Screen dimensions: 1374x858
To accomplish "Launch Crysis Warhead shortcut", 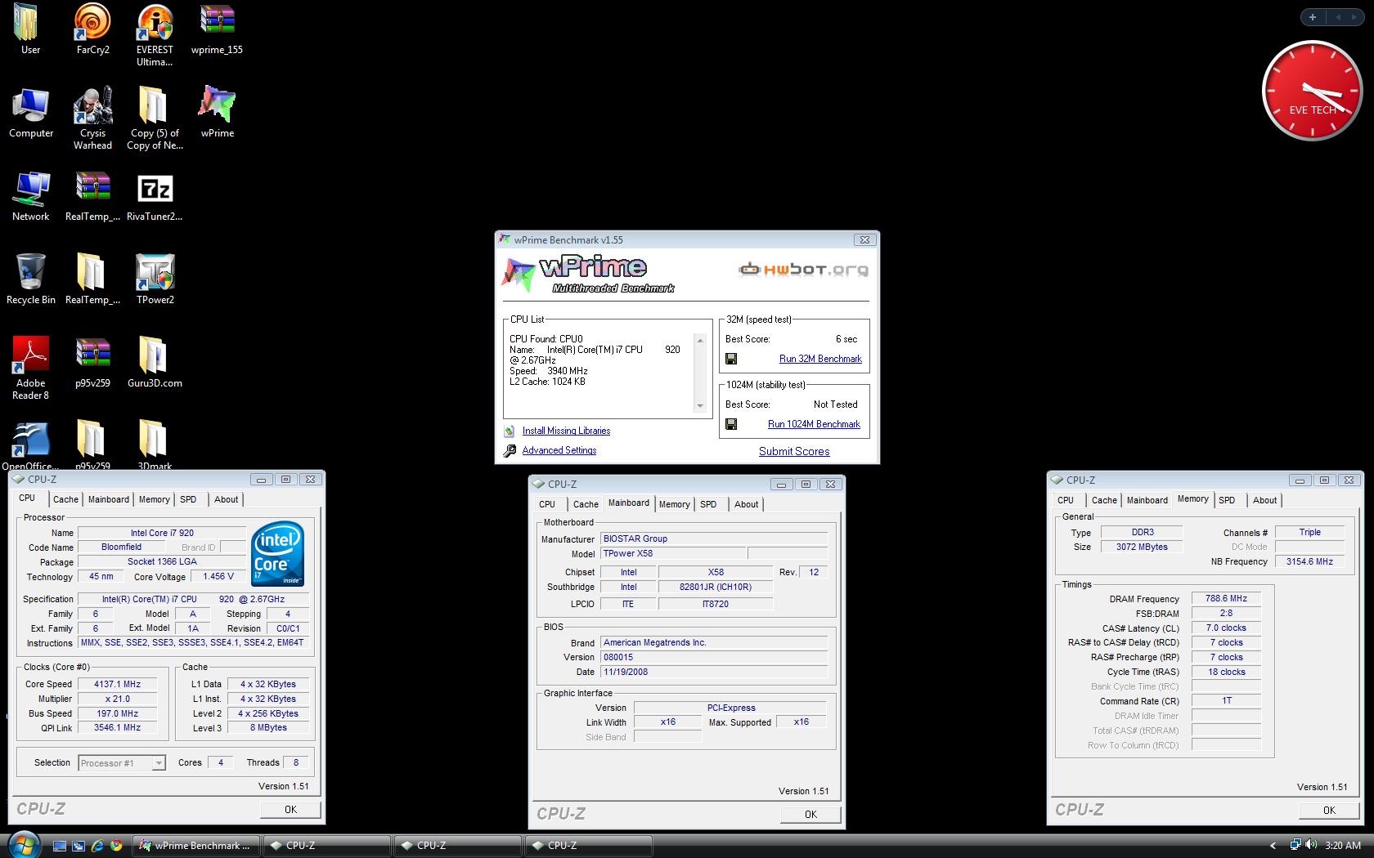I will click(92, 118).
